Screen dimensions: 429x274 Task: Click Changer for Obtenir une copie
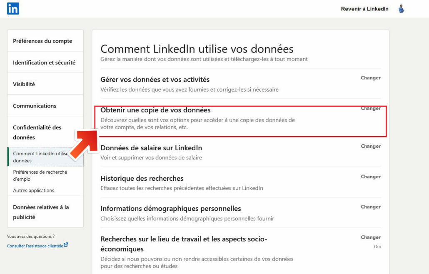coord(371,108)
